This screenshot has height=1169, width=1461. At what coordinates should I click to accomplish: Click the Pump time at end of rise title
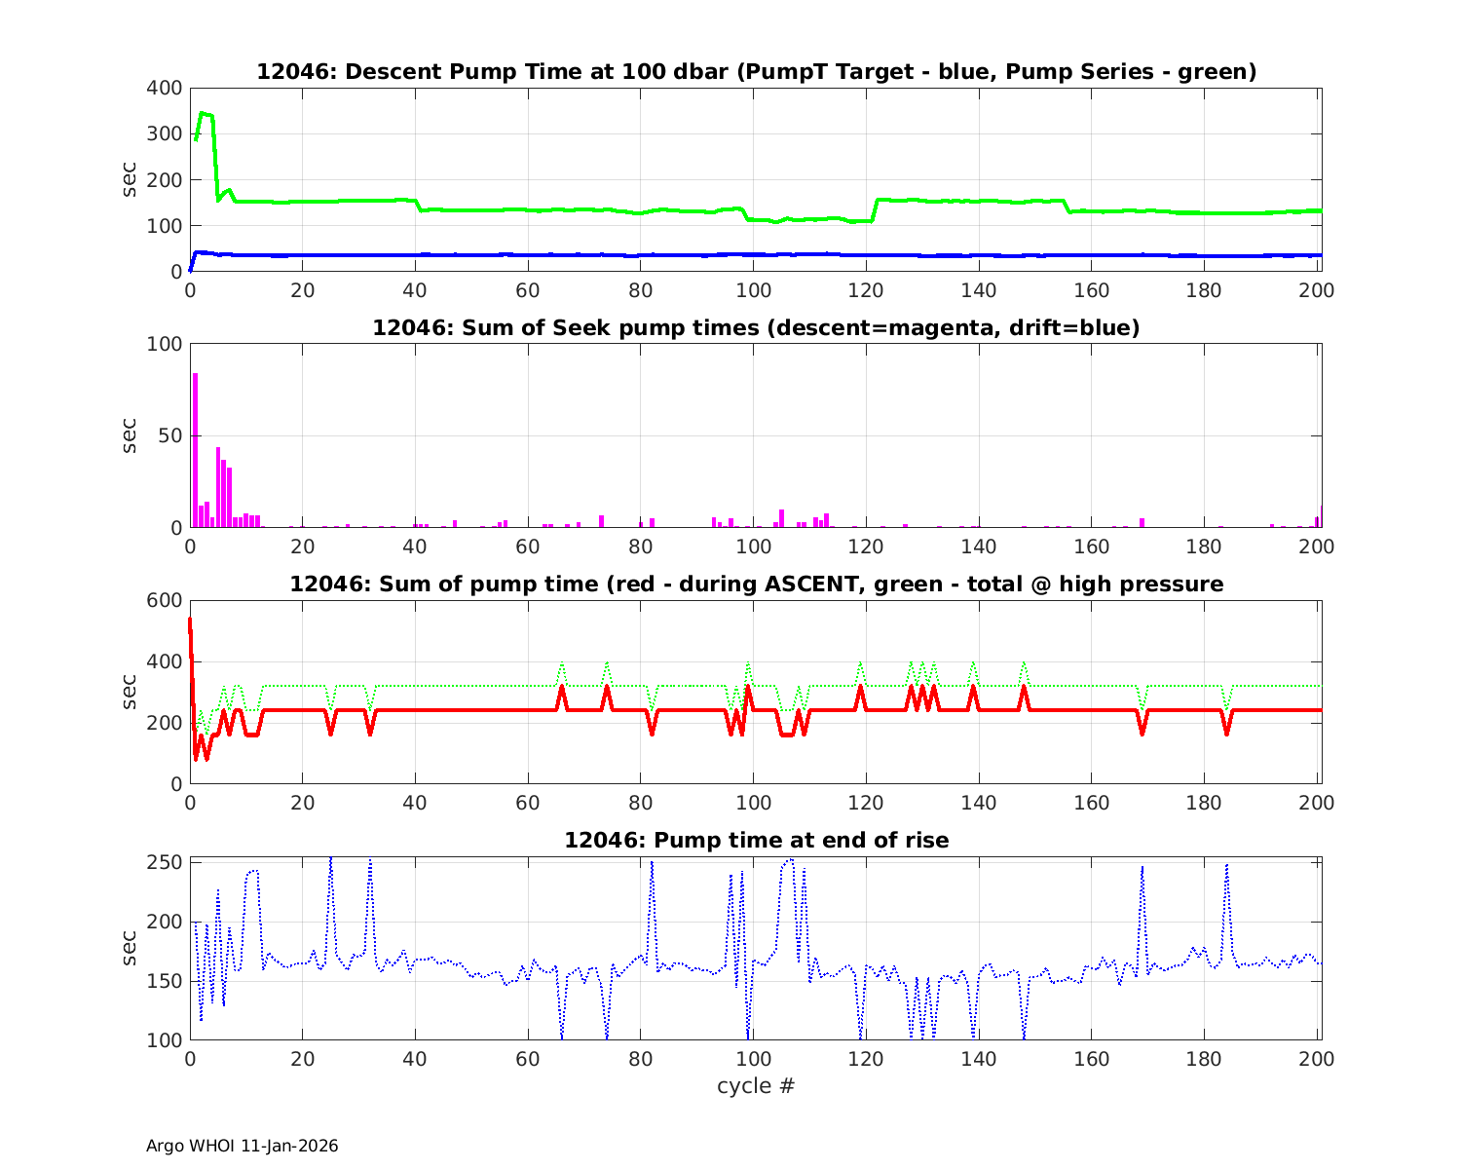click(x=756, y=840)
